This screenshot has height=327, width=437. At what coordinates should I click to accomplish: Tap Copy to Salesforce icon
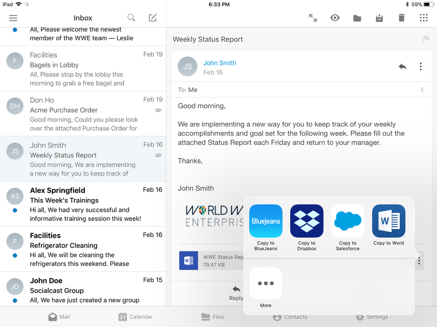click(348, 221)
